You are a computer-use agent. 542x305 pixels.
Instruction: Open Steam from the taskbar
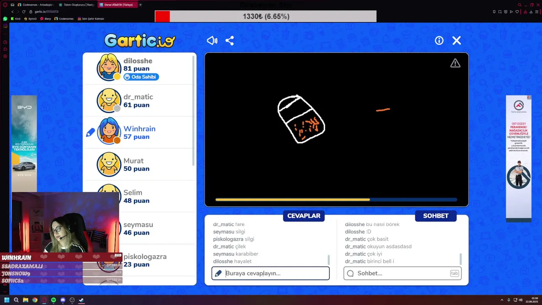(81, 300)
